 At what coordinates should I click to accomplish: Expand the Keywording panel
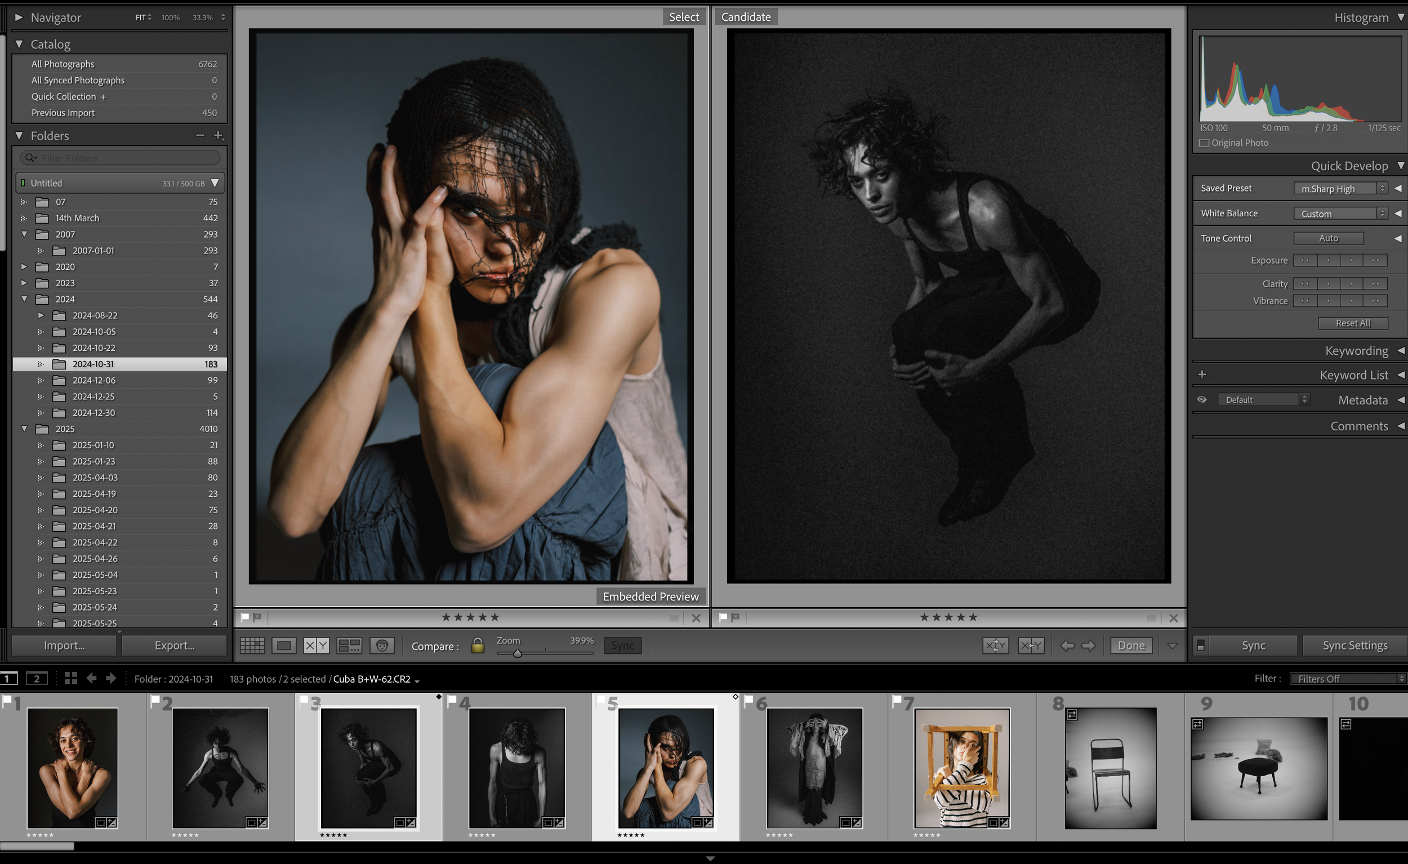click(x=1401, y=350)
